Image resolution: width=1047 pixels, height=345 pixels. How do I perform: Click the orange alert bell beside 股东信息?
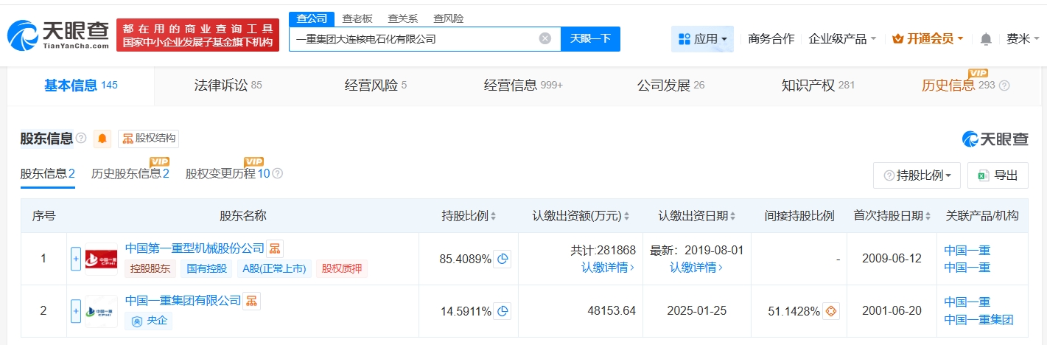[x=102, y=139]
